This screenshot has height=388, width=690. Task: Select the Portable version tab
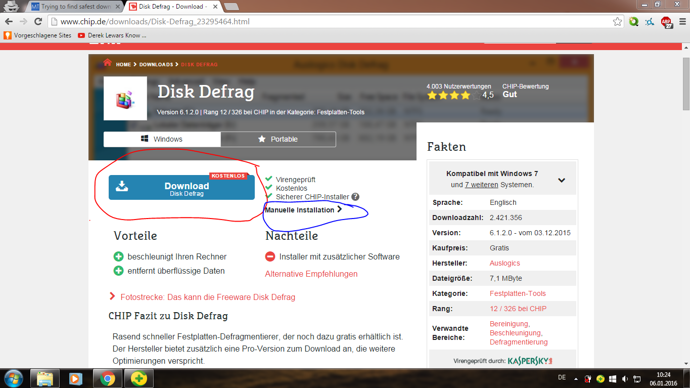[279, 139]
